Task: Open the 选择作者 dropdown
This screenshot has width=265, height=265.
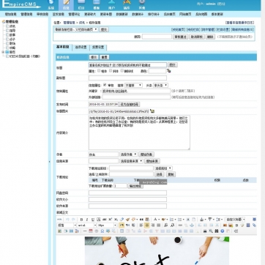Action: 128,154
